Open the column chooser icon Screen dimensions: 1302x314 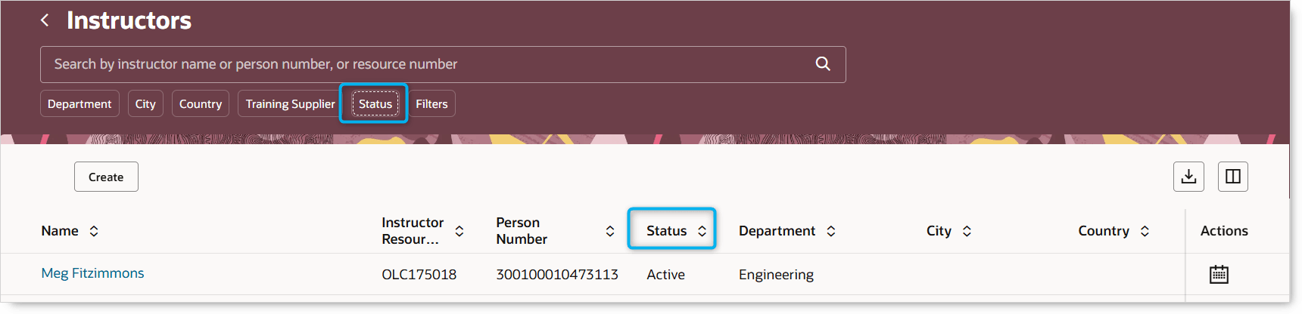1233,177
